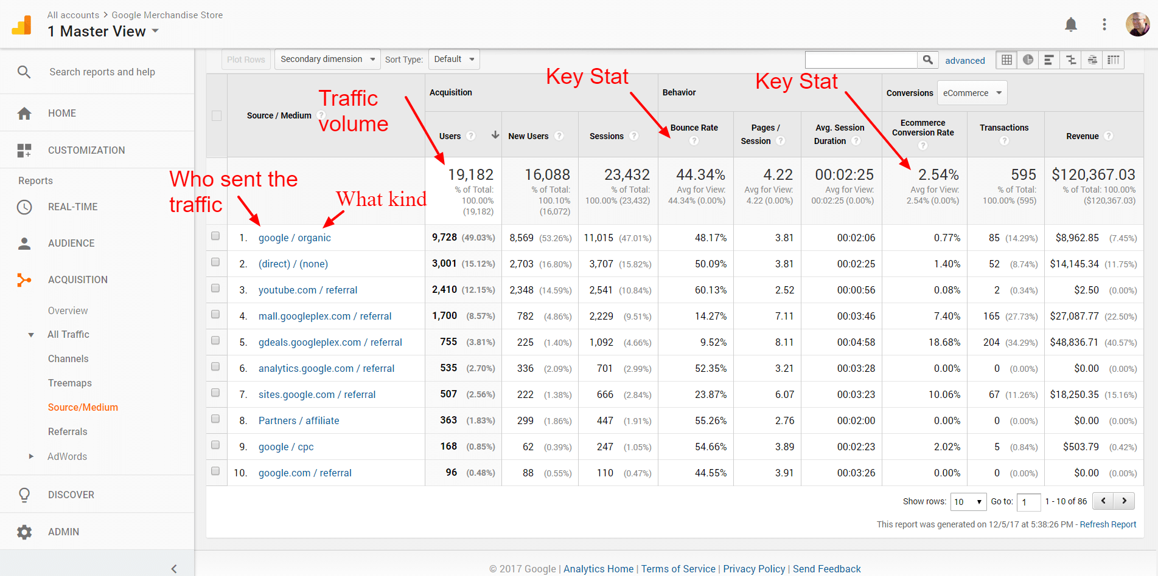The width and height of the screenshot is (1158, 576).
Task: Expand the eCommerce conversions dropdown
Action: pyautogui.click(x=972, y=93)
